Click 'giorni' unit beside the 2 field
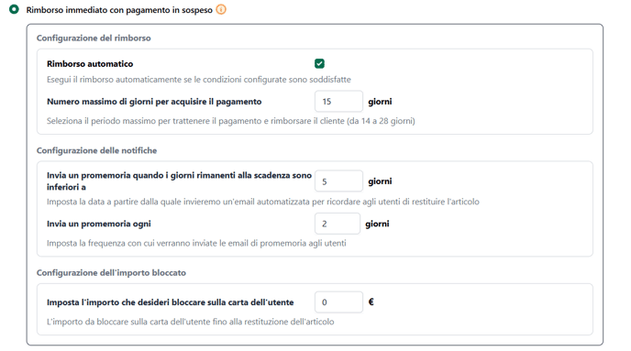This screenshot has height=351, width=631. coord(377,224)
